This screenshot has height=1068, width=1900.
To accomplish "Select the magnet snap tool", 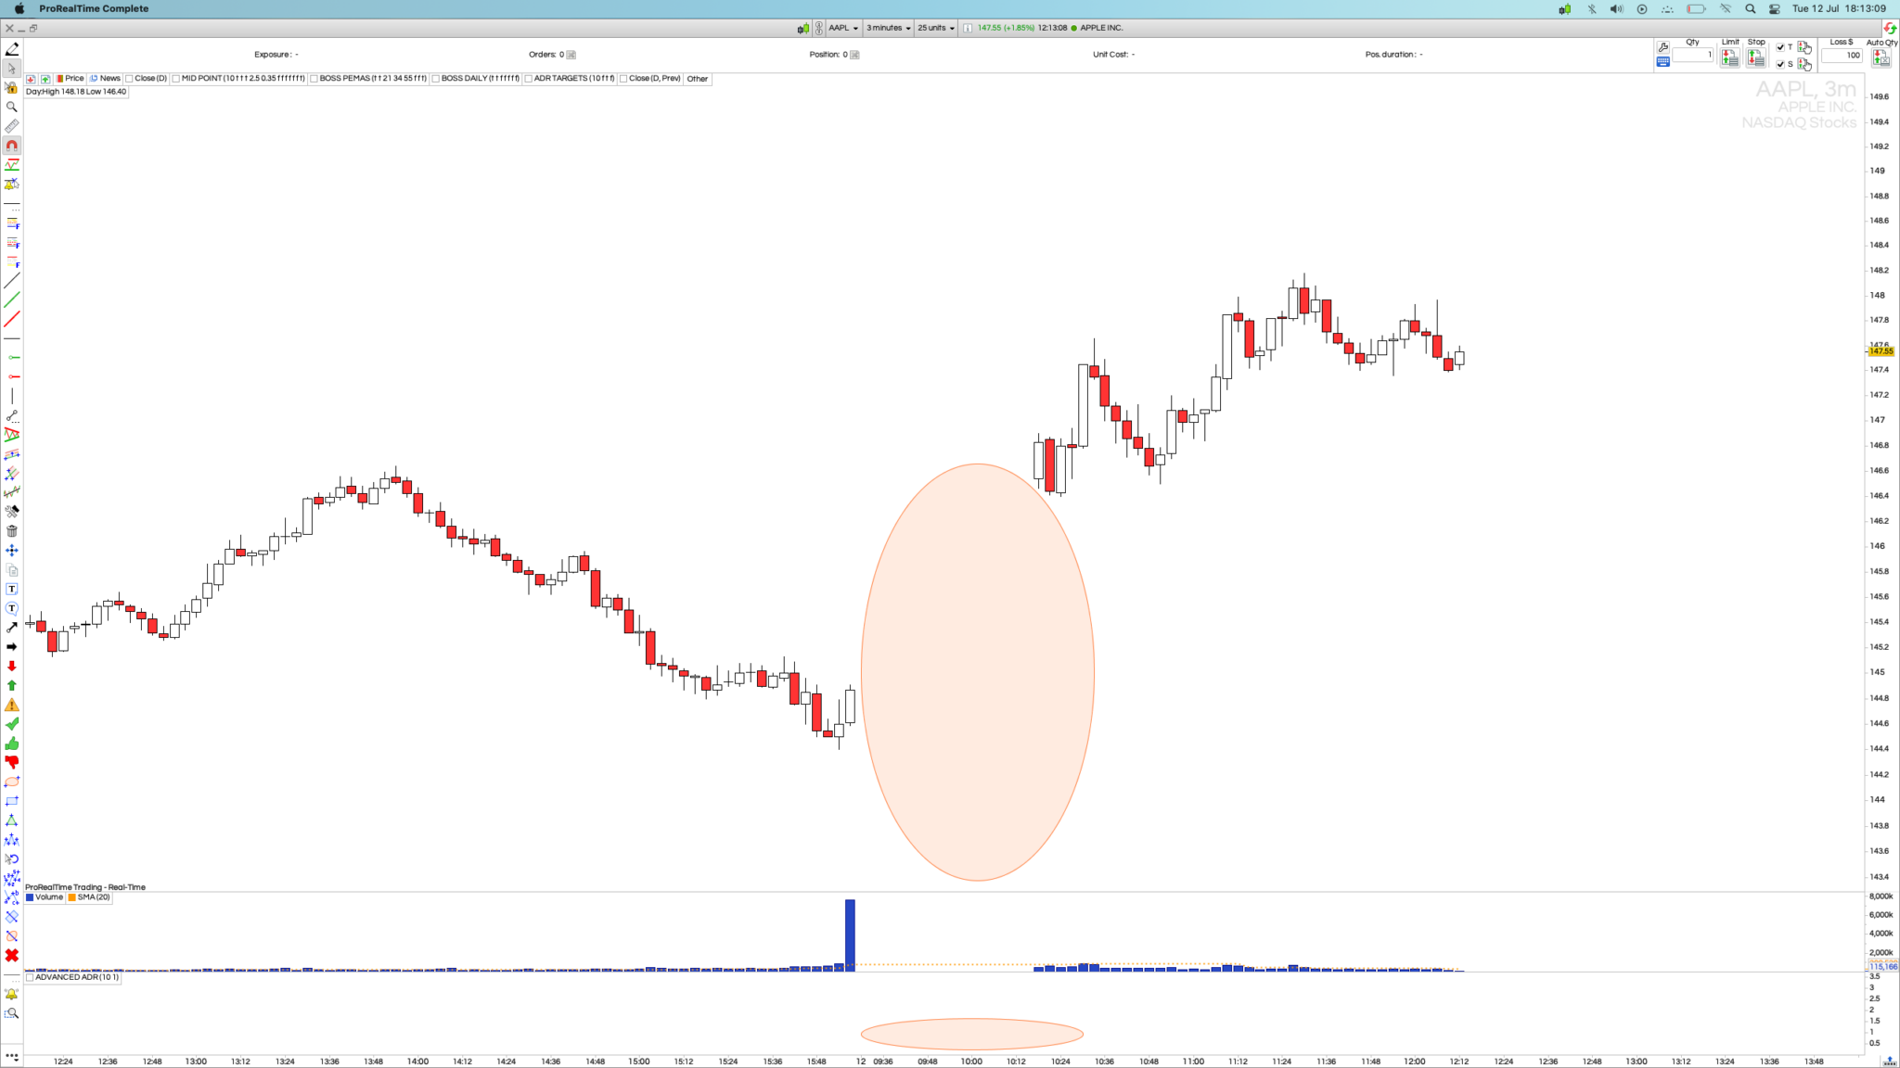I will pyautogui.click(x=12, y=146).
